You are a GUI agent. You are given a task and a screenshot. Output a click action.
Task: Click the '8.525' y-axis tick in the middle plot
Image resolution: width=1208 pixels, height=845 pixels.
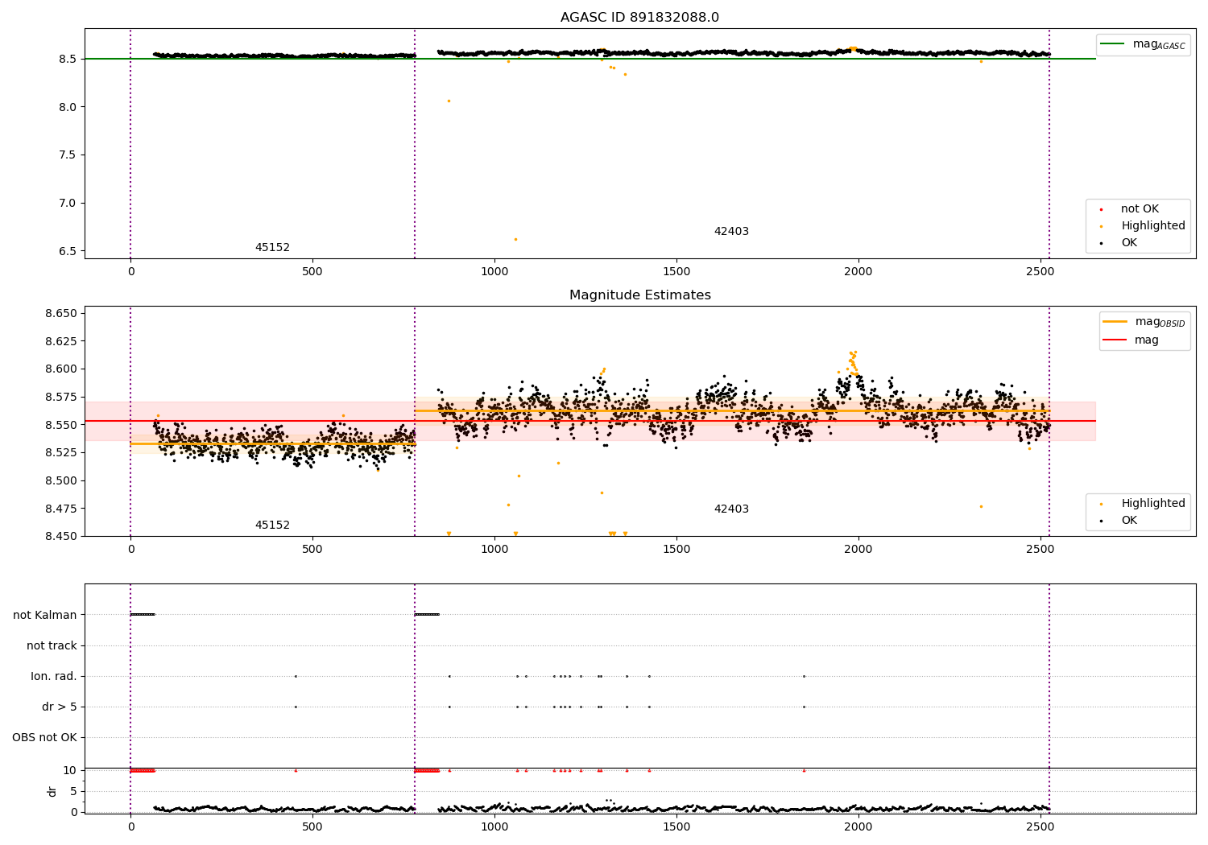click(61, 452)
